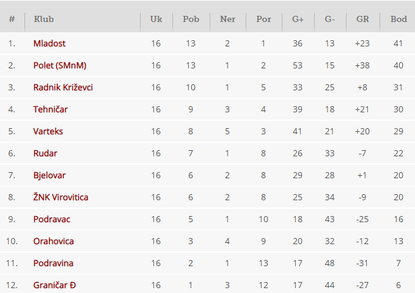Open Radnik Križevci team page
This screenshot has width=415, height=293.
tap(63, 87)
